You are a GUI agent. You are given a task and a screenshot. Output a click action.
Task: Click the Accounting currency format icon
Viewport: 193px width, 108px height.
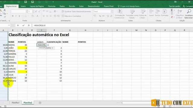point(95,16)
